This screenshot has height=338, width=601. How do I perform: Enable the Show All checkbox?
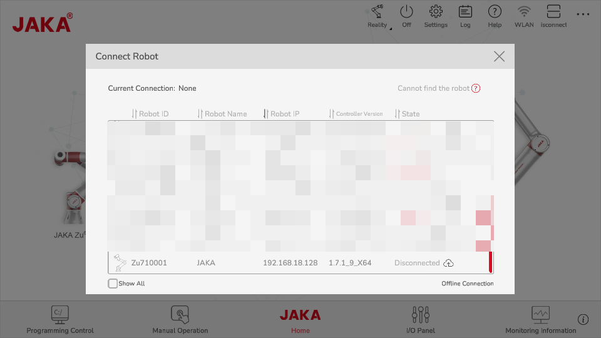(113, 284)
